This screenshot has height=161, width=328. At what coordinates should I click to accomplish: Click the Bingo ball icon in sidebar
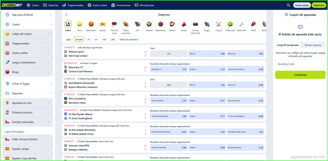point(7,72)
